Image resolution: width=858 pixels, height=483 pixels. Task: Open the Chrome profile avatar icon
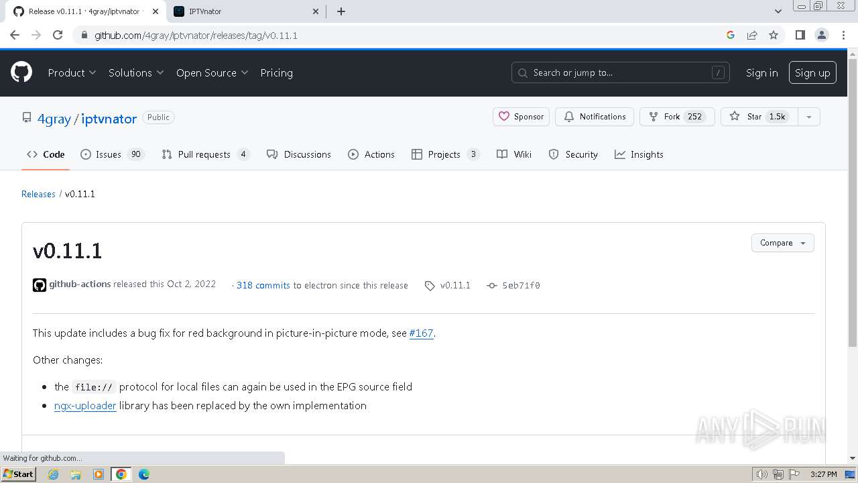(x=821, y=35)
